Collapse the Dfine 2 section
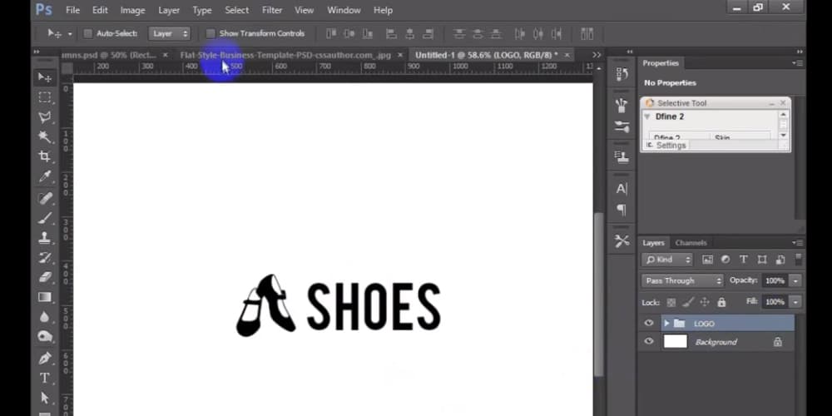This screenshot has height=416, width=832. click(x=647, y=116)
